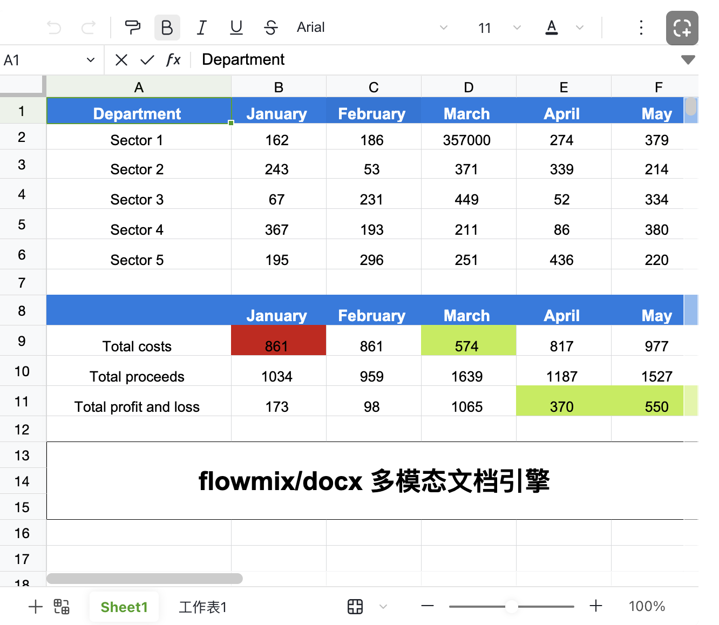The width and height of the screenshot is (719, 625).
Task: Expand the A1 name box dropdown
Action: click(90, 60)
